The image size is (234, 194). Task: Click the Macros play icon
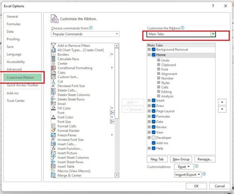coord(53,171)
